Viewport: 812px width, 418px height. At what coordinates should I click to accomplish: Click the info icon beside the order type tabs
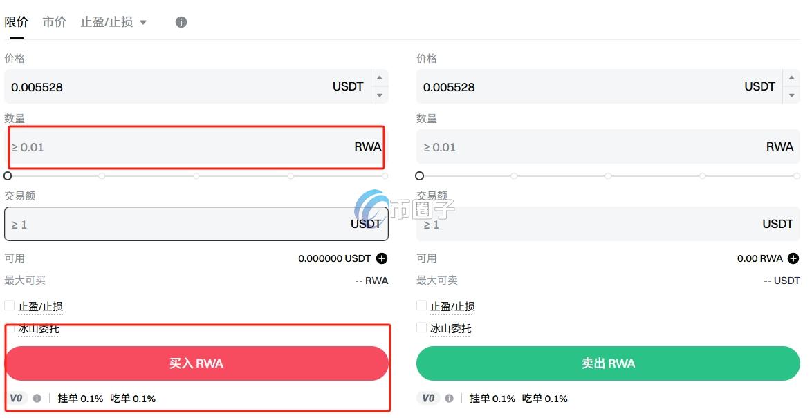pyautogui.click(x=181, y=21)
